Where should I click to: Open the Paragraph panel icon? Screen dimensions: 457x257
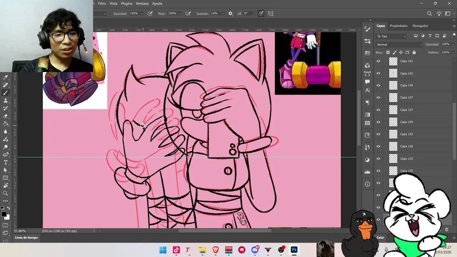[367, 103]
